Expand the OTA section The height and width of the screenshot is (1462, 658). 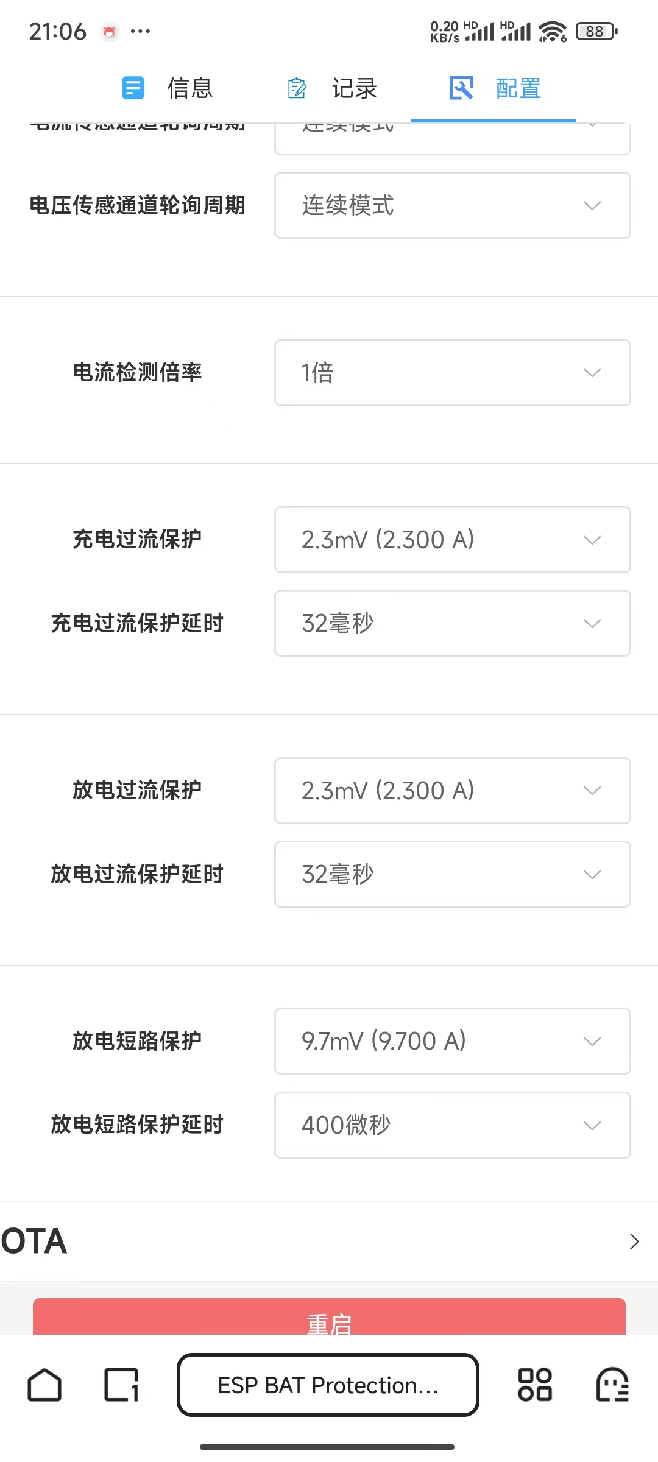click(329, 1241)
